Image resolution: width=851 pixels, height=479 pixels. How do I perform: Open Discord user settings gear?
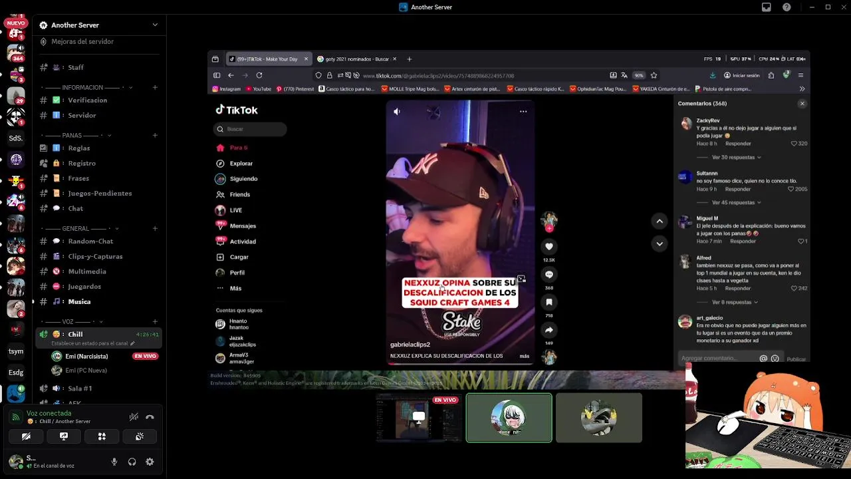150,462
